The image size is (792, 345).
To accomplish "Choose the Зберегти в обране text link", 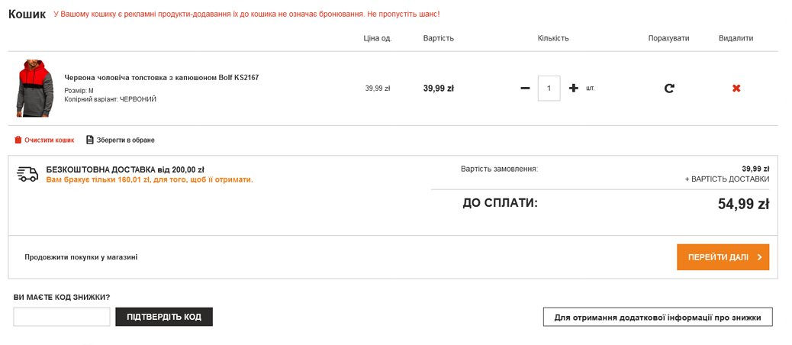I will tap(125, 140).
